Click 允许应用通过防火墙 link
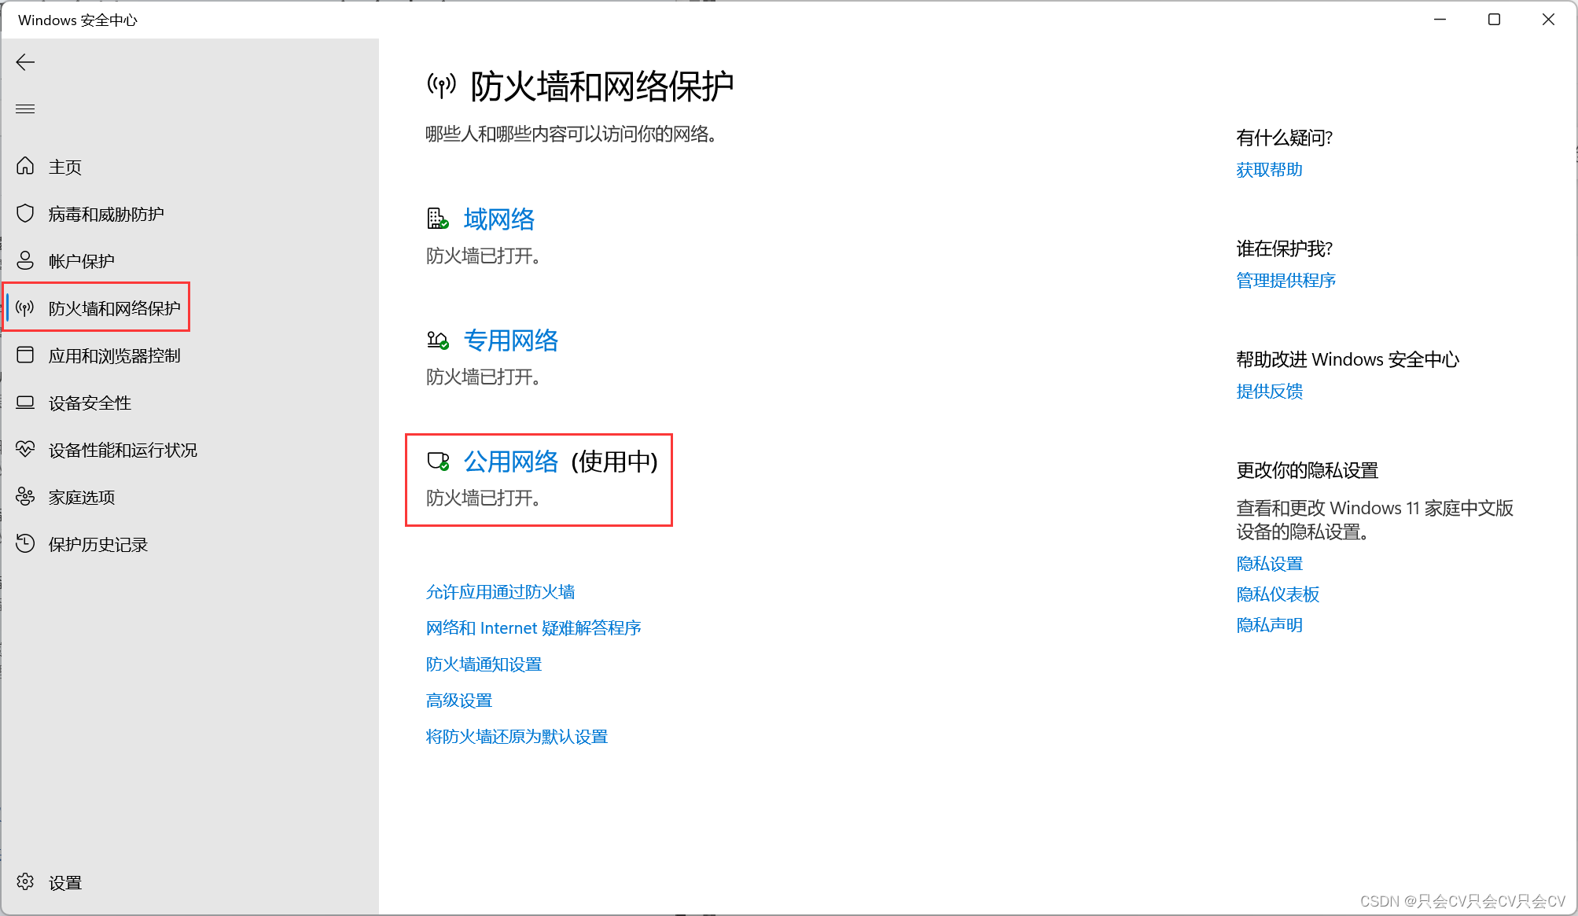Screen dimensions: 1578x916 [x=500, y=592]
